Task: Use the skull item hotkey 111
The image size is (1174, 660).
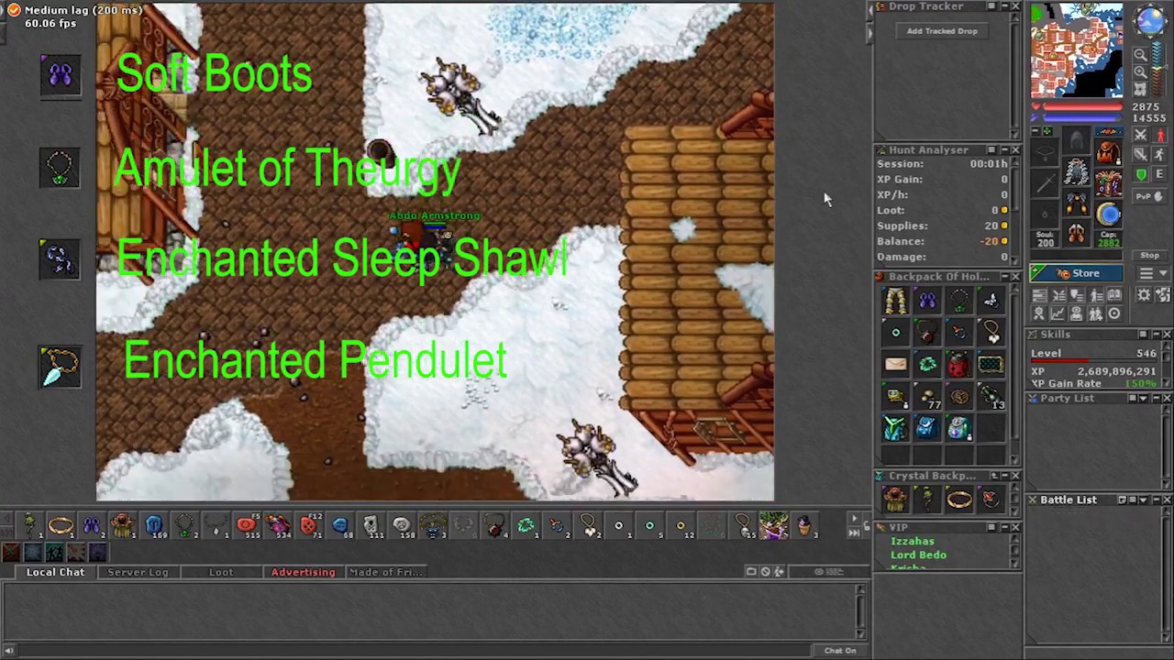Action: [371, 526]
